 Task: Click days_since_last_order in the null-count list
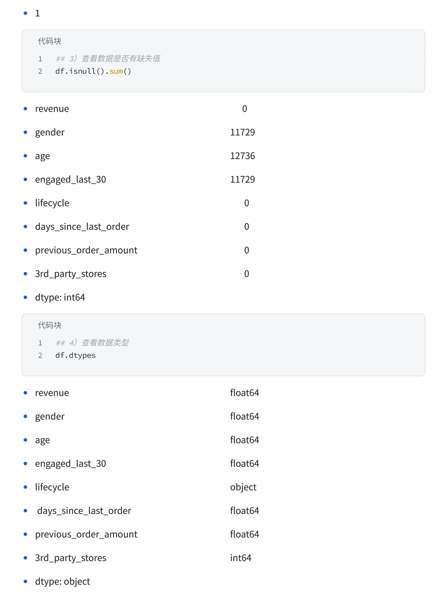[x=82, y=227]
